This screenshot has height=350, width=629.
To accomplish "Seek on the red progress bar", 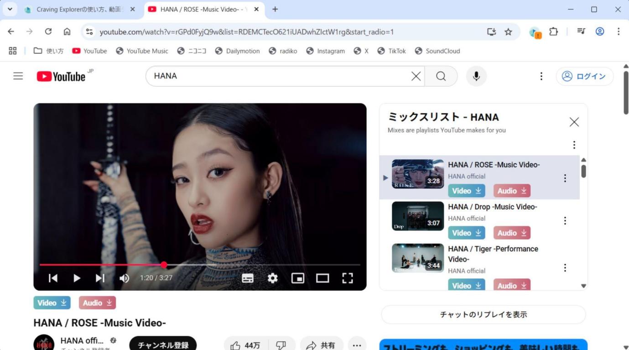I will click(200, 265).
